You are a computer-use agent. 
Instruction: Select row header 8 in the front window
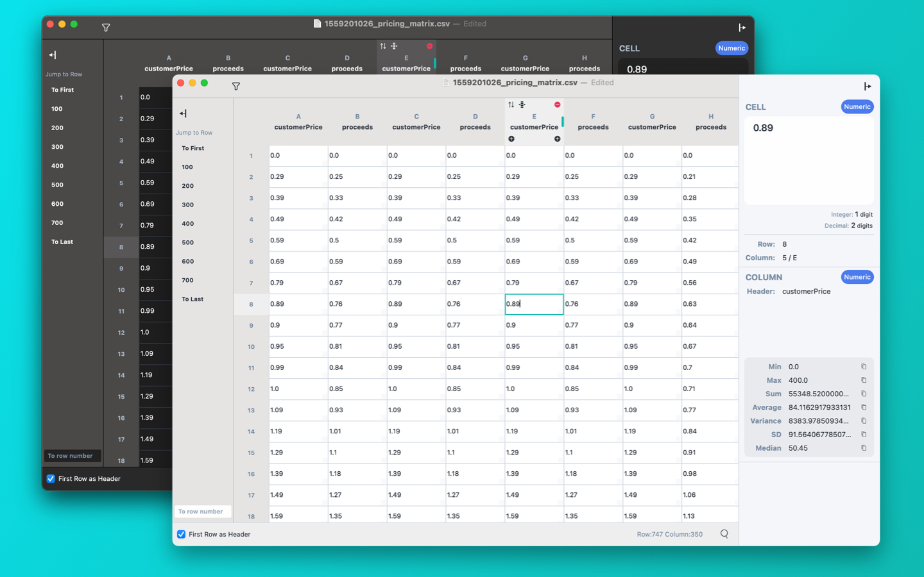tap(251, 305)
